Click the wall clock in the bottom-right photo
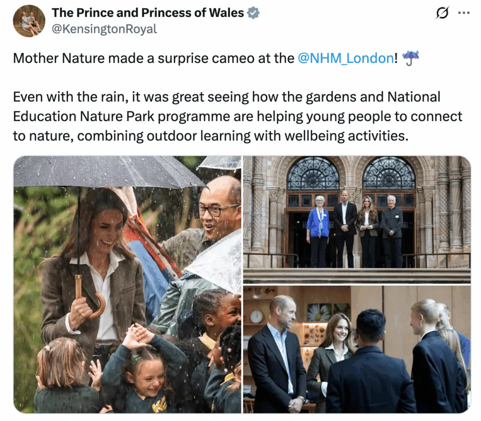The width and height of the screenshot is (481, 421). tap(256, 317)
